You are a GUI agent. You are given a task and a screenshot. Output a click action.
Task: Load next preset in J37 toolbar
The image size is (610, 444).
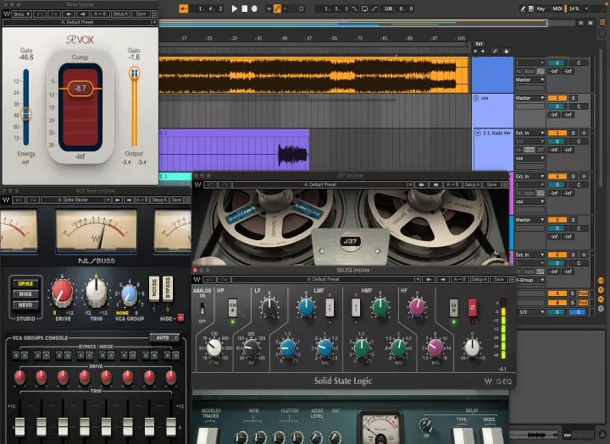coord(435,185)
